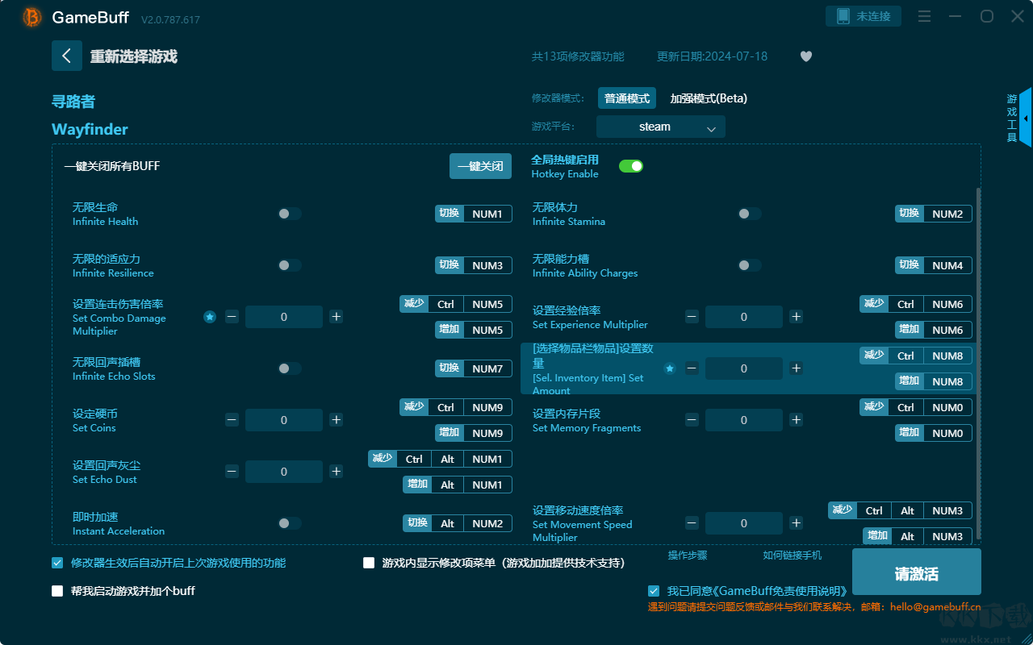Viewport: 1033px width, 645px height.
Task: Decrease Combo Damage Multiplier with minus
Action: [x=232, y=317]
